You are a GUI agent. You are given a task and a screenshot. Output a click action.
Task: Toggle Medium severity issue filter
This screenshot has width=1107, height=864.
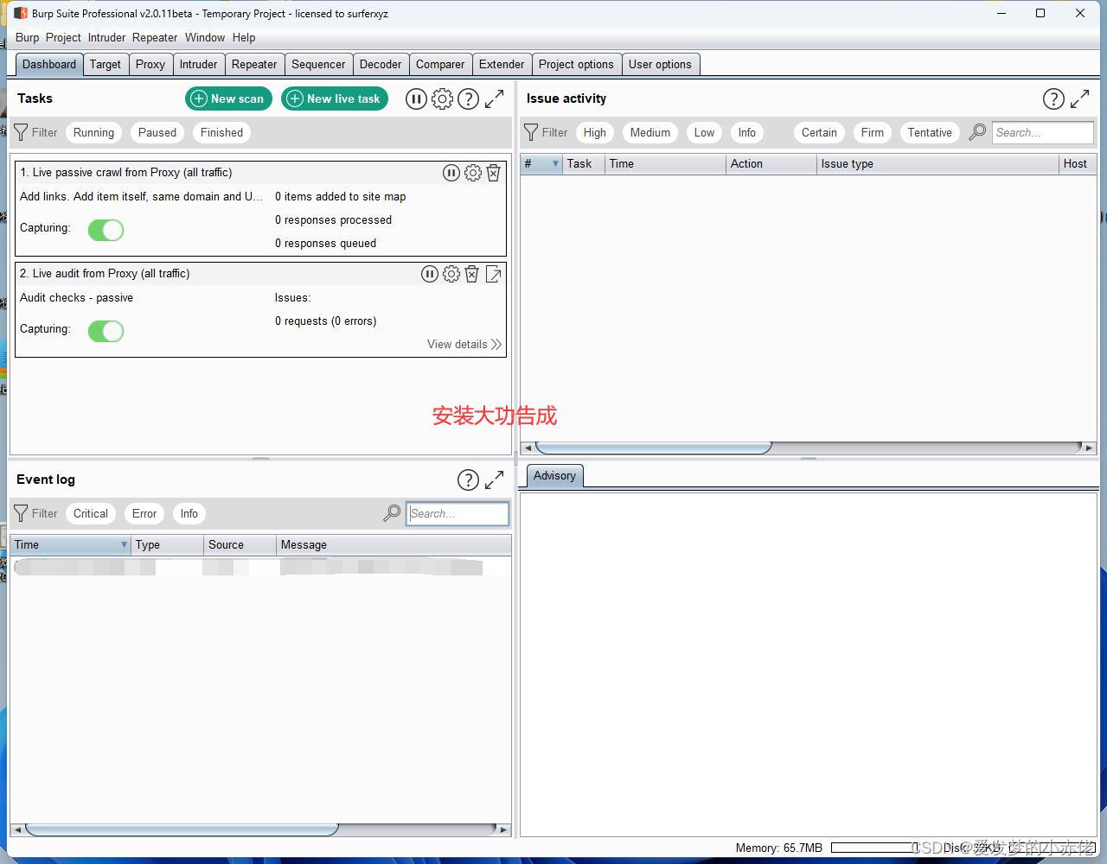(650, 132)
